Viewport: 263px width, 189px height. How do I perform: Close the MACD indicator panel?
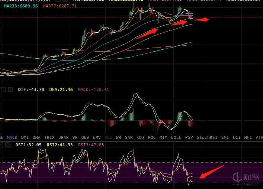10,89
